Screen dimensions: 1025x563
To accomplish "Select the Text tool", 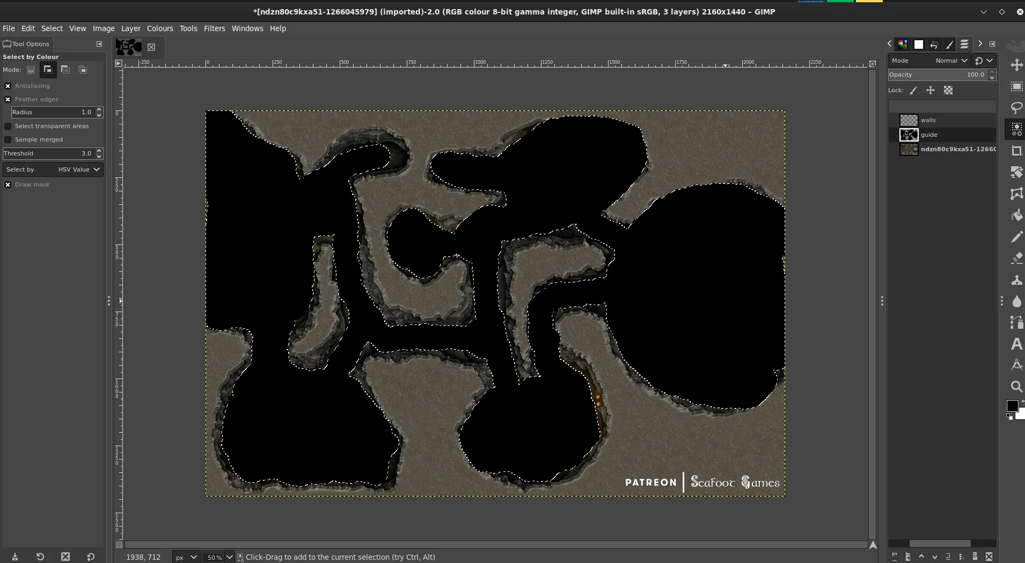I will coord(1016,344).
